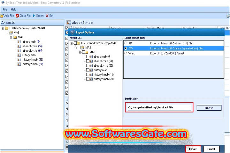
Task: Open the File menu
Action: click(5, 10)
